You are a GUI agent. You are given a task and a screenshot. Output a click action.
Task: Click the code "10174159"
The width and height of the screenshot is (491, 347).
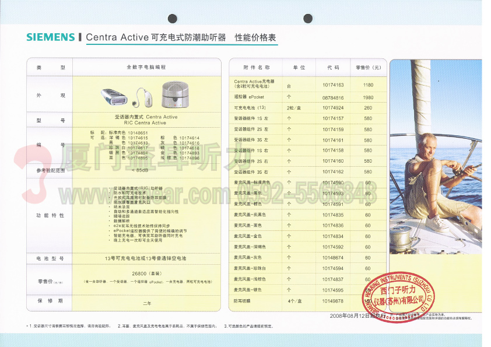point(333,129)
